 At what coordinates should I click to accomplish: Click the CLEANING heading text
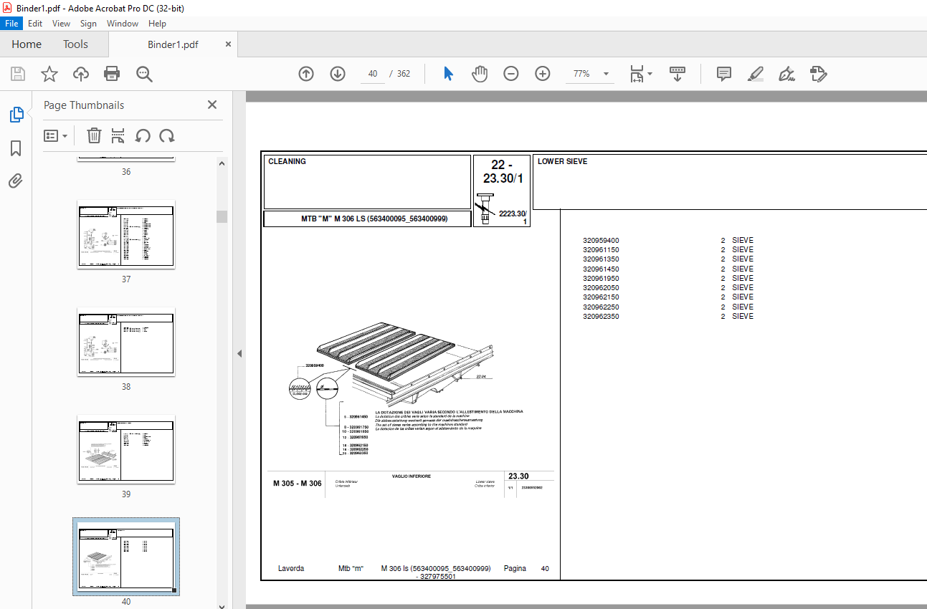coord(287,162)
